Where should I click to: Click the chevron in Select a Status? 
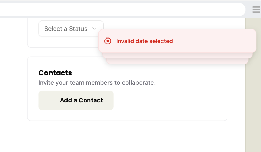[94, 29]
